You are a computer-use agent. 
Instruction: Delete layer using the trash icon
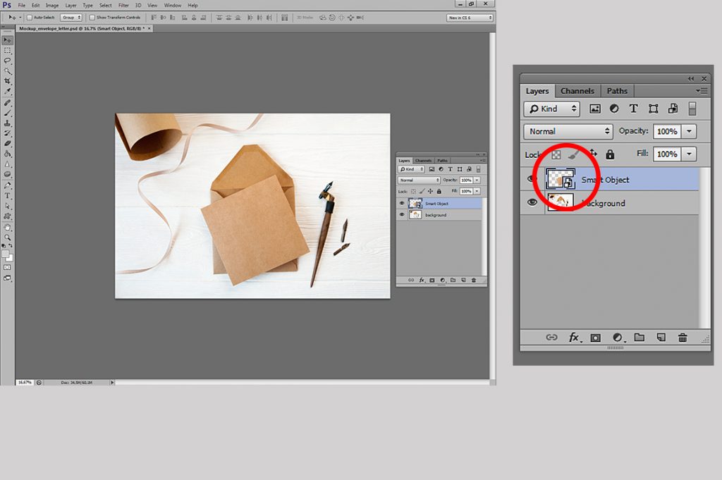click(x=683, y=337)
